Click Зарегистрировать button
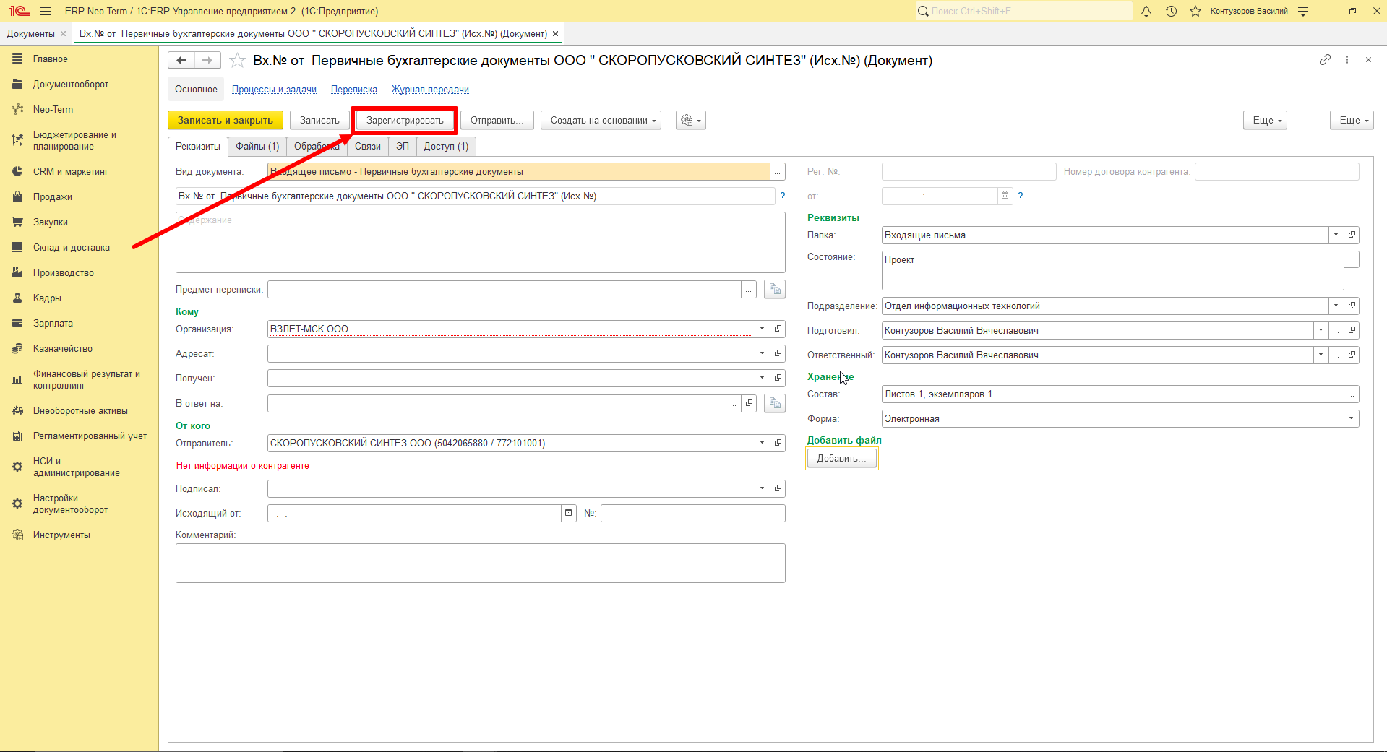1387x752 pixels. 405,120
